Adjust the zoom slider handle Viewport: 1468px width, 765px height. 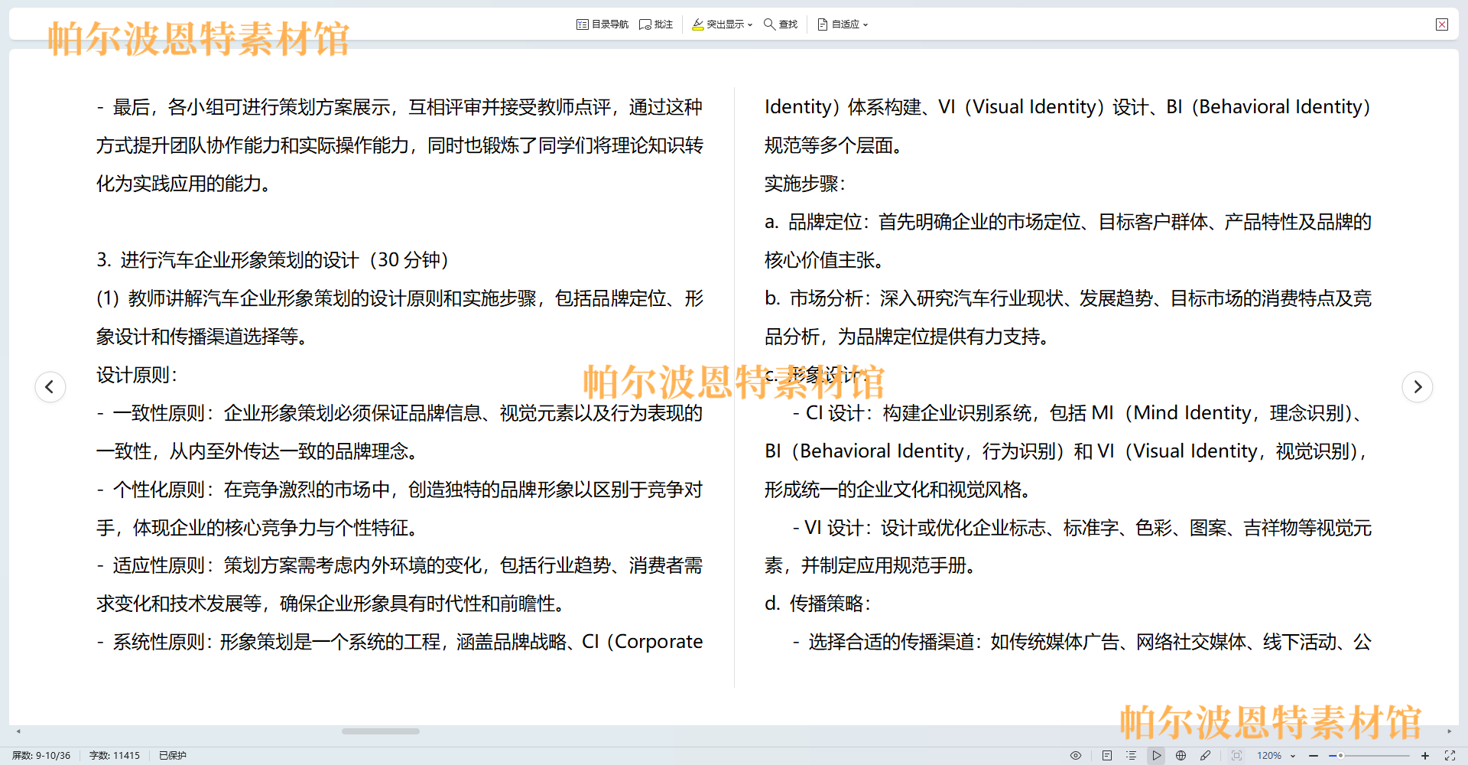click(x=1340, y=755)
